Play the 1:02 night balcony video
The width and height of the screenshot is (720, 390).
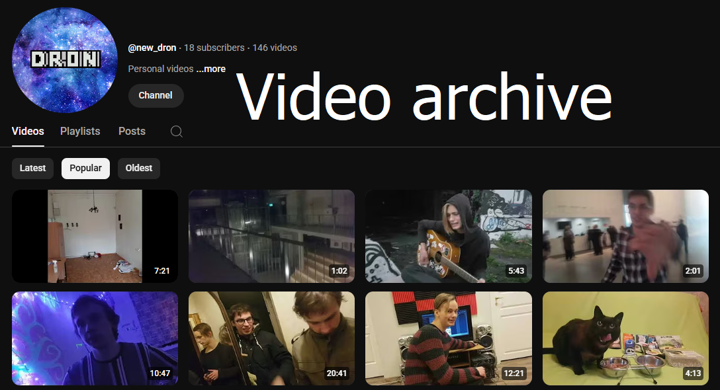coord(271,236)
